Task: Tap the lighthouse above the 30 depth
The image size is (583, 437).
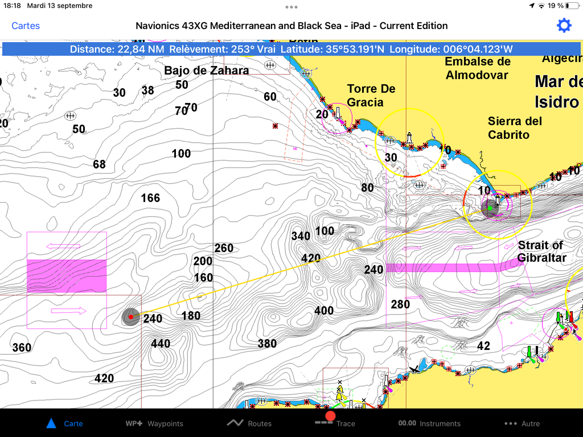Action: point(409,138)
